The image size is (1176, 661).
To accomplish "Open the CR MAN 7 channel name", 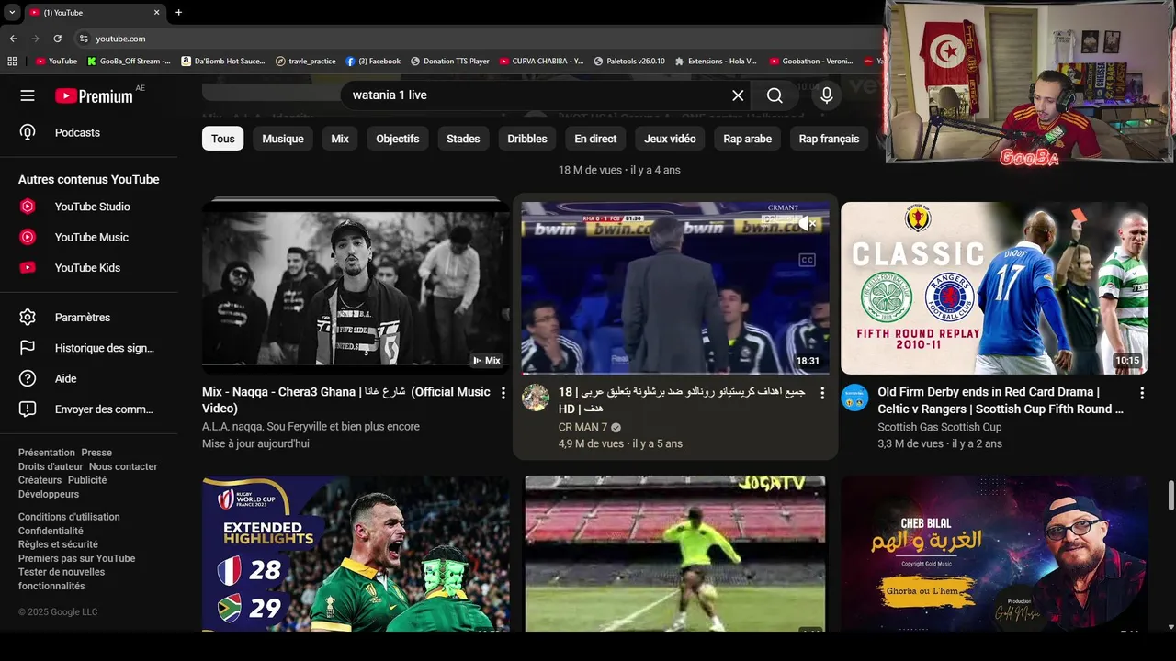I will 582,427.
